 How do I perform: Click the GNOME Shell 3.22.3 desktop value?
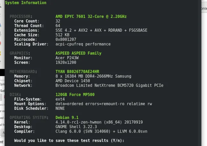click(76, 127)
